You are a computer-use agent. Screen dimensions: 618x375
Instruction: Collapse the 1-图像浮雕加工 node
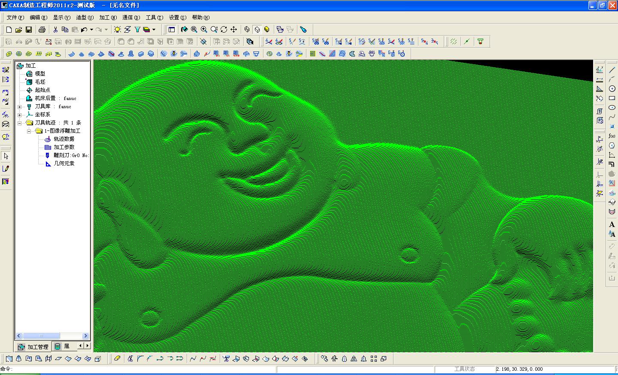tap(29, 131)
